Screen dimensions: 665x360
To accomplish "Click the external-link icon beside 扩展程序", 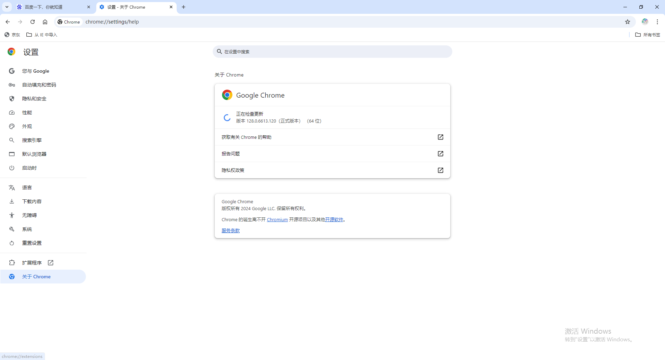I will point(51,263).
